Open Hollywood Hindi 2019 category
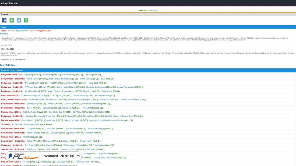The width and height of the screenshot is (296, 166). (11, 145)
